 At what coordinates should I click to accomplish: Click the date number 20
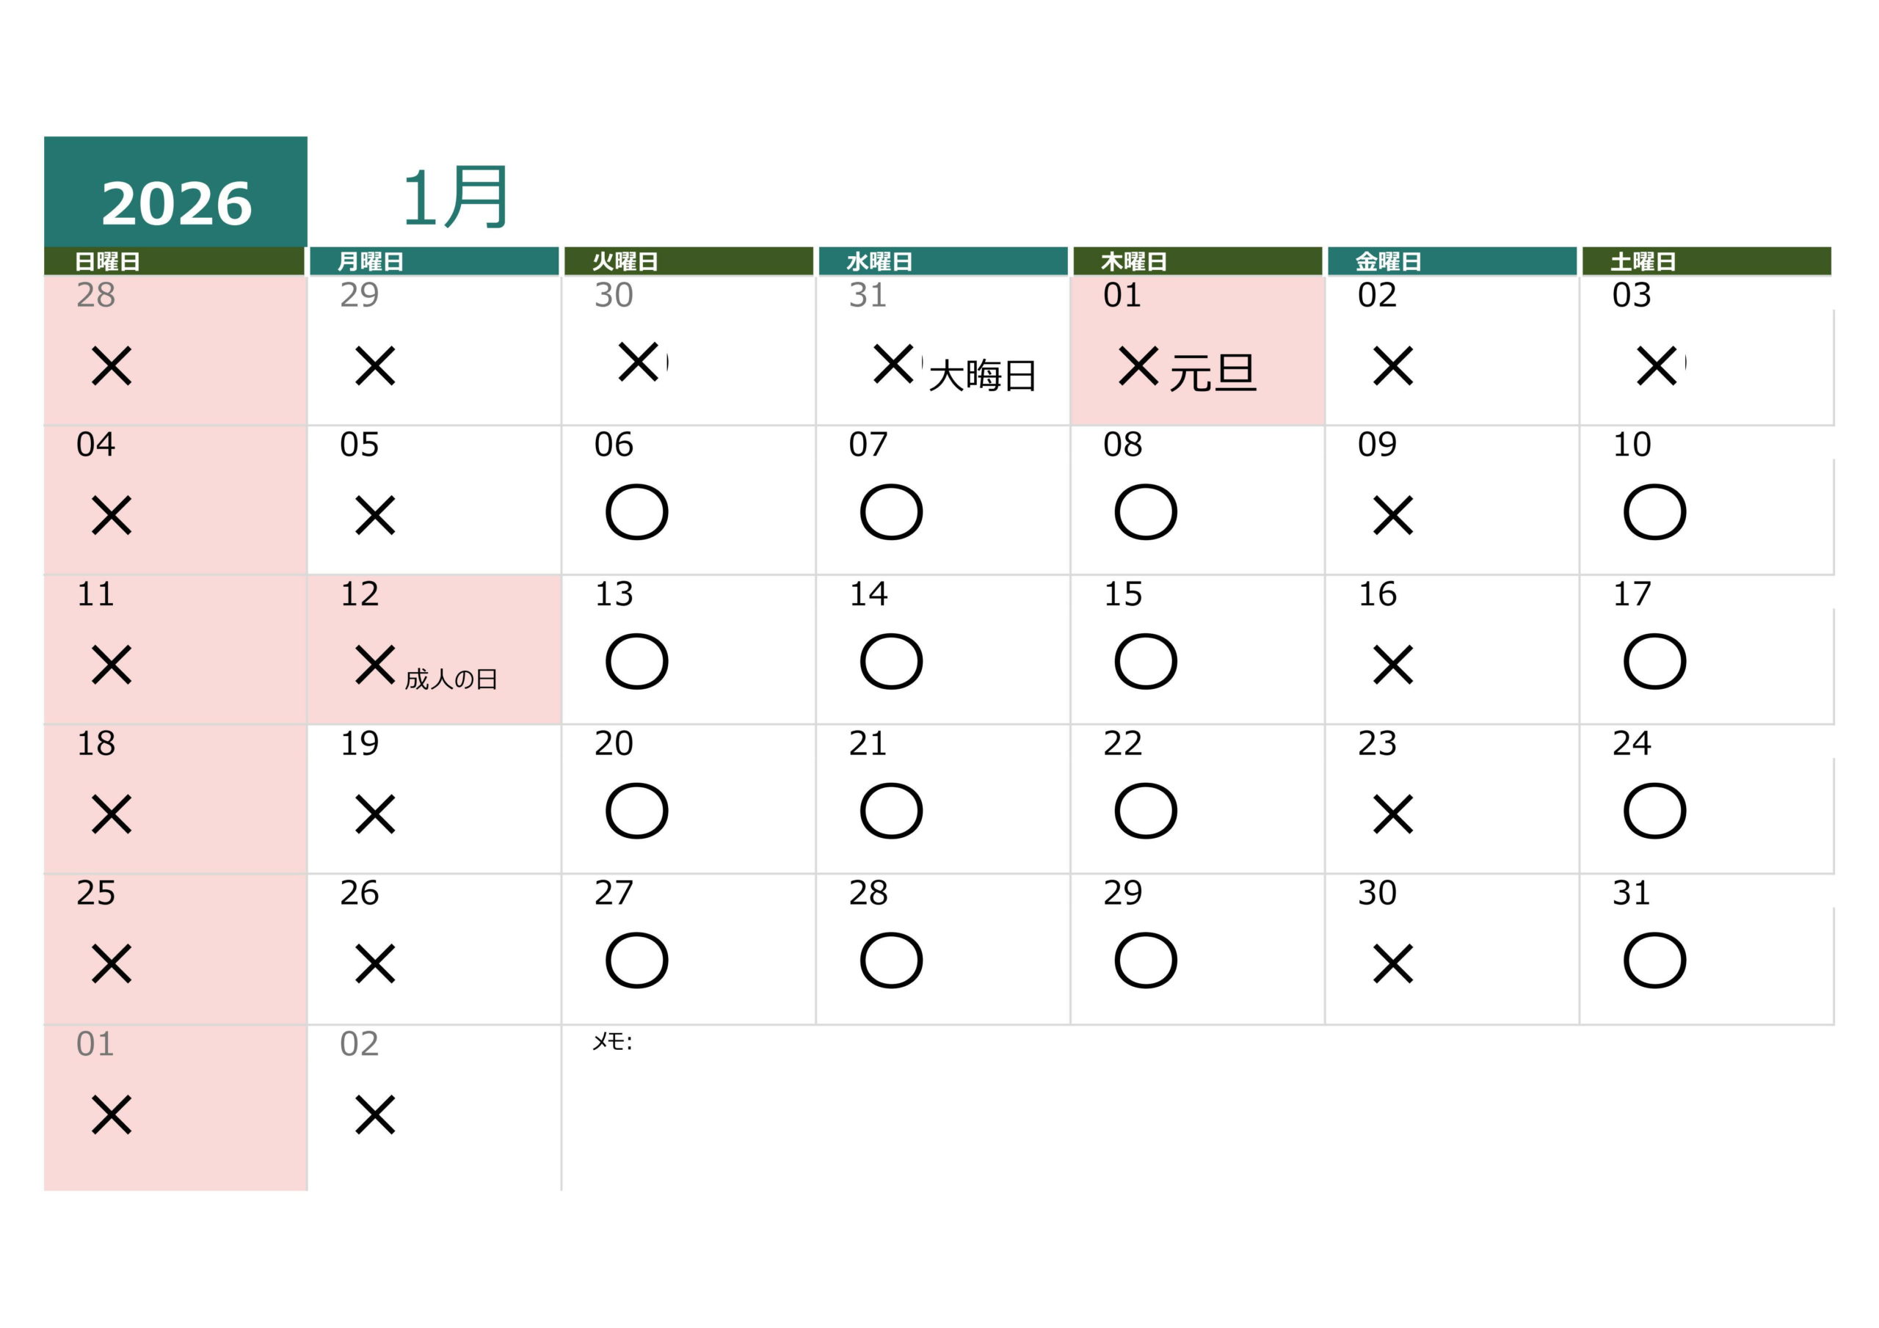click(613, 744)
